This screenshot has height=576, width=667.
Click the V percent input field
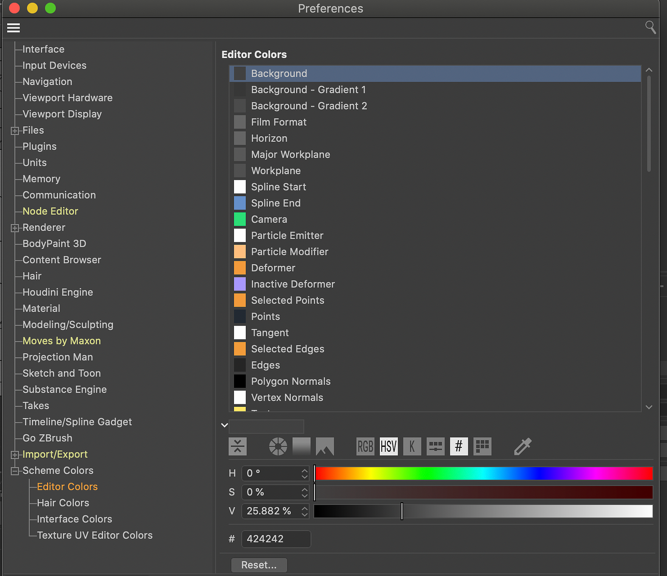271,511
